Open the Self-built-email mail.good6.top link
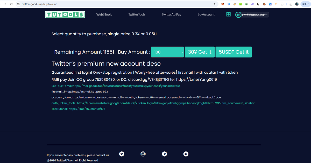This screenshot has width=311, height=163. click(x=116, y=86)
